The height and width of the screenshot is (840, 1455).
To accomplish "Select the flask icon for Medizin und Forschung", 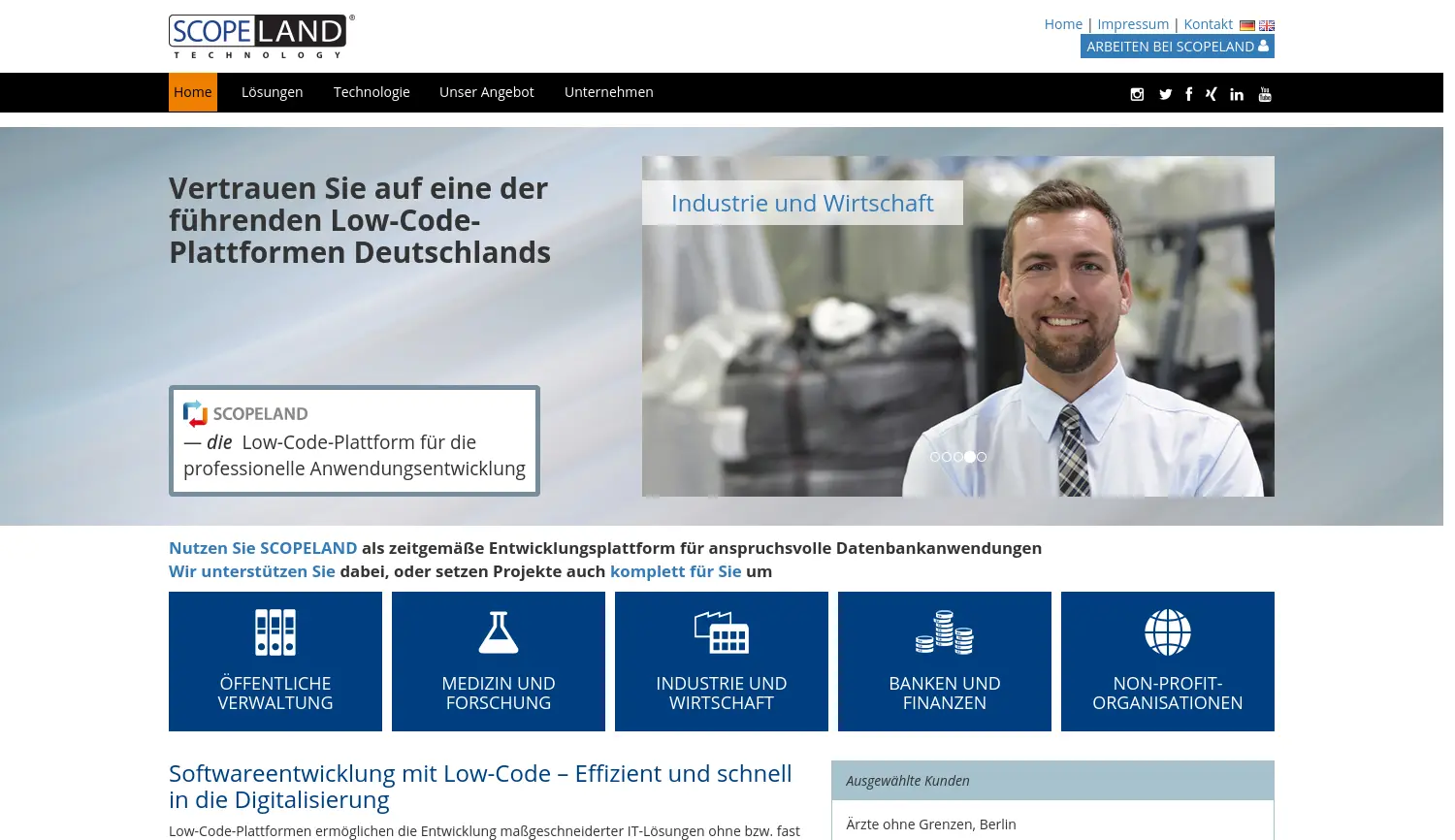I will pos(499,630).
